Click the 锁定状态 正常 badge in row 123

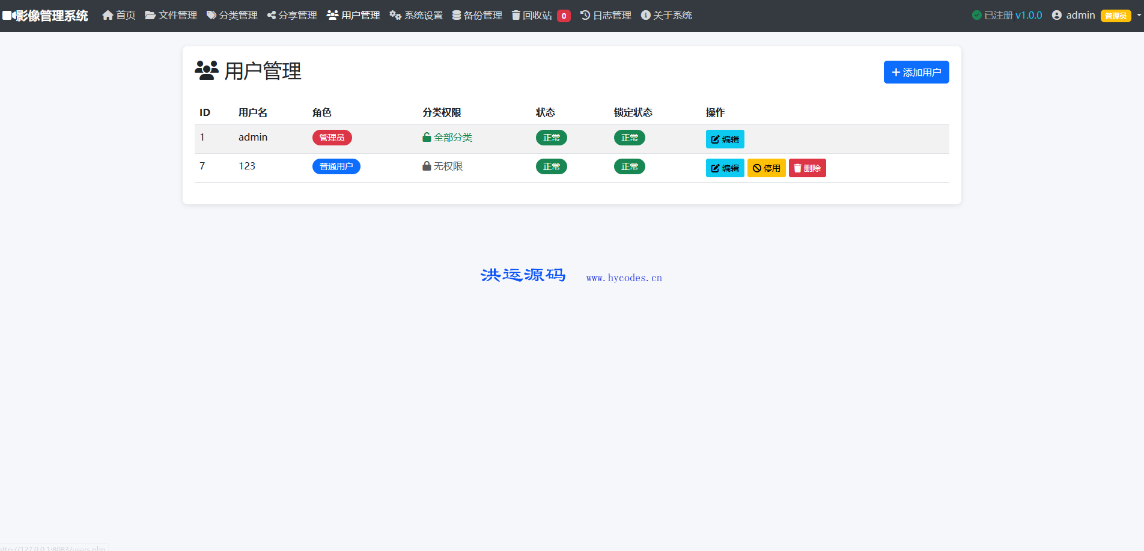(x=630, y=166)
